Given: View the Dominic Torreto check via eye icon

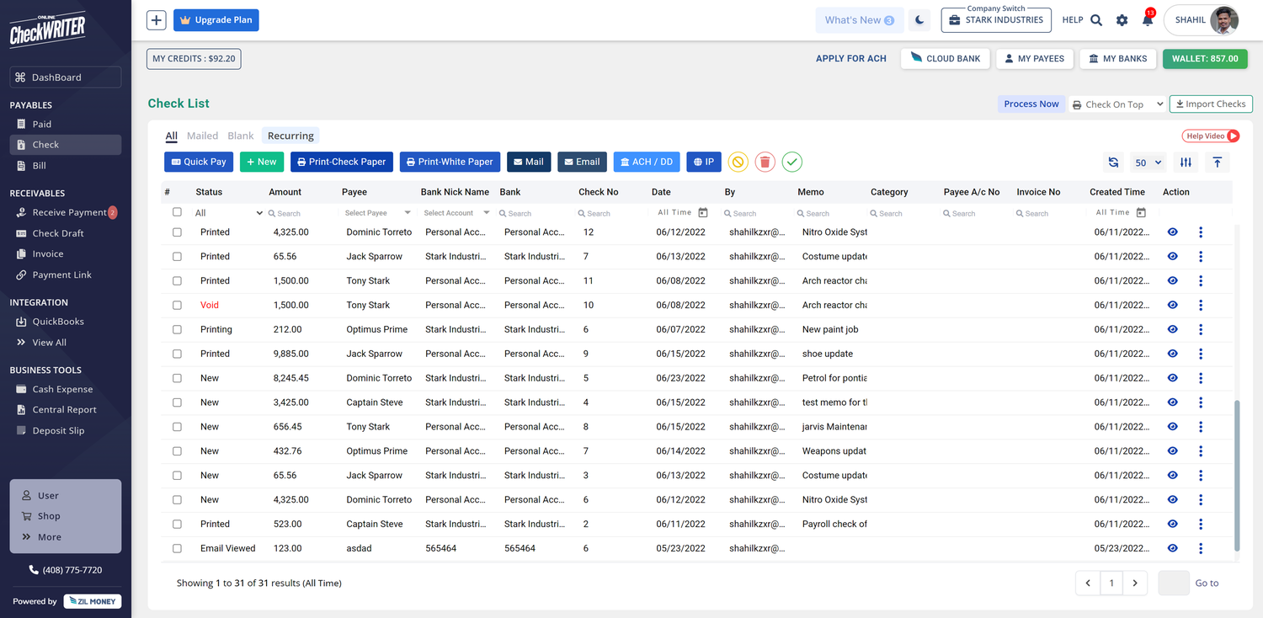Looking at the screenshot, I should coord(1172,232).
